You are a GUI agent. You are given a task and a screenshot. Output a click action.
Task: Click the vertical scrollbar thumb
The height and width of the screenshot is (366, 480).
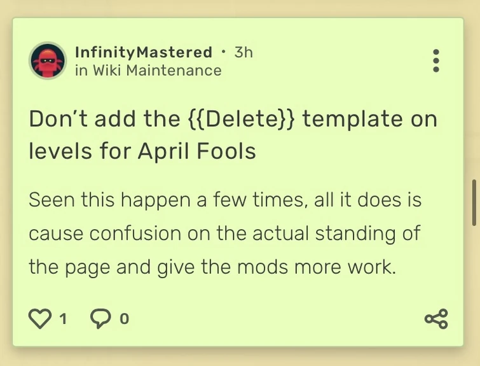(474, 202)
